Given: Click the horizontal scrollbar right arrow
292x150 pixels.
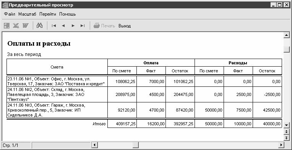Looking at the screenshot, I should 281,145.
